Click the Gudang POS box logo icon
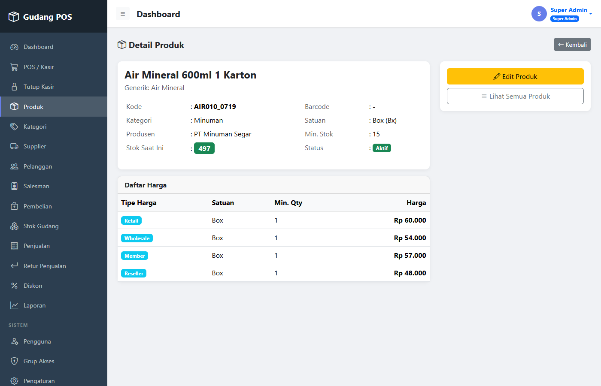Image resolution: width=601 pixels, height=386 pixels. pos(14,17)
